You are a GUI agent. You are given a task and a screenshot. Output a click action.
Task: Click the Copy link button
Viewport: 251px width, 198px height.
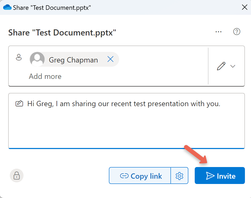tap(140, 176)
